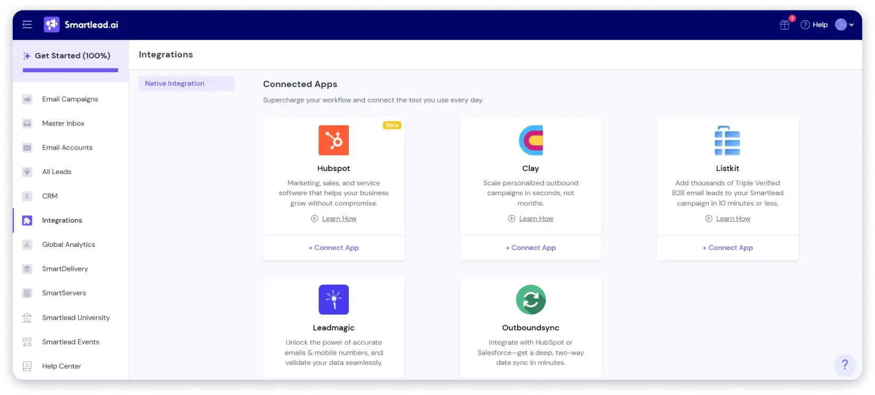Click the Leadmagic app logo
The height and width of the screenshot is (395, 875).
pyautogui.click(x=333, y=299)
